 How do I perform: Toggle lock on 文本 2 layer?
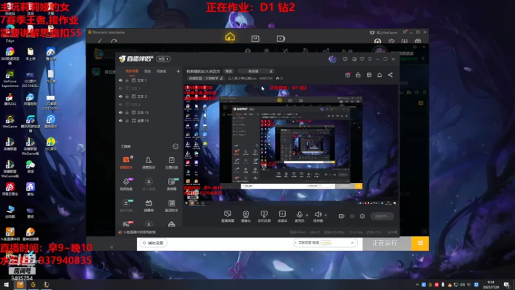(x=127, y=96)
